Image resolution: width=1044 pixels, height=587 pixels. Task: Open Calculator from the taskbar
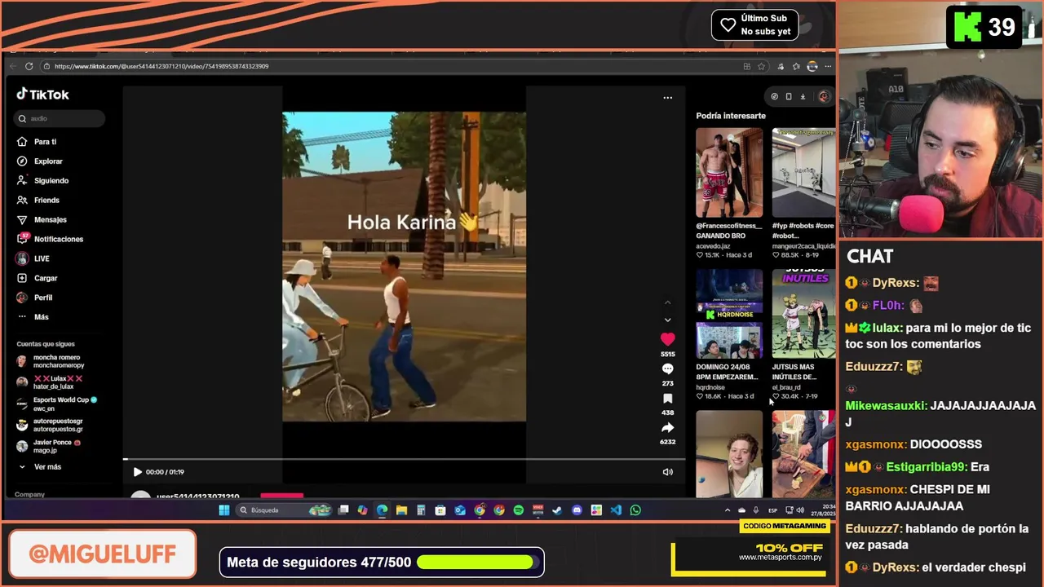(420, 510)
